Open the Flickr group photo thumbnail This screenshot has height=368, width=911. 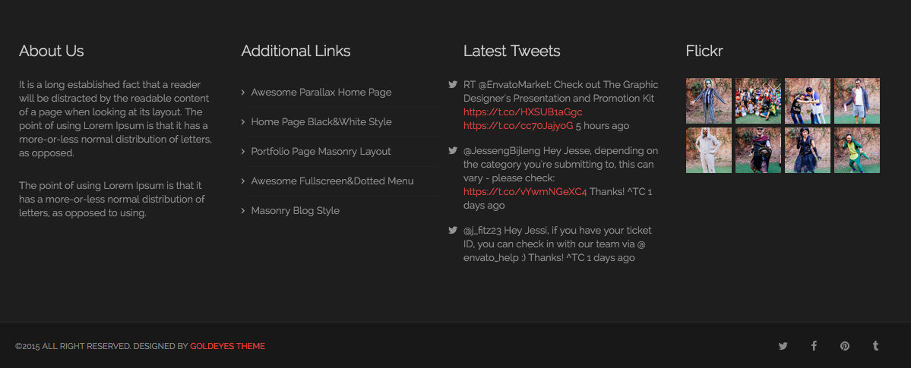tap(758, 101)
